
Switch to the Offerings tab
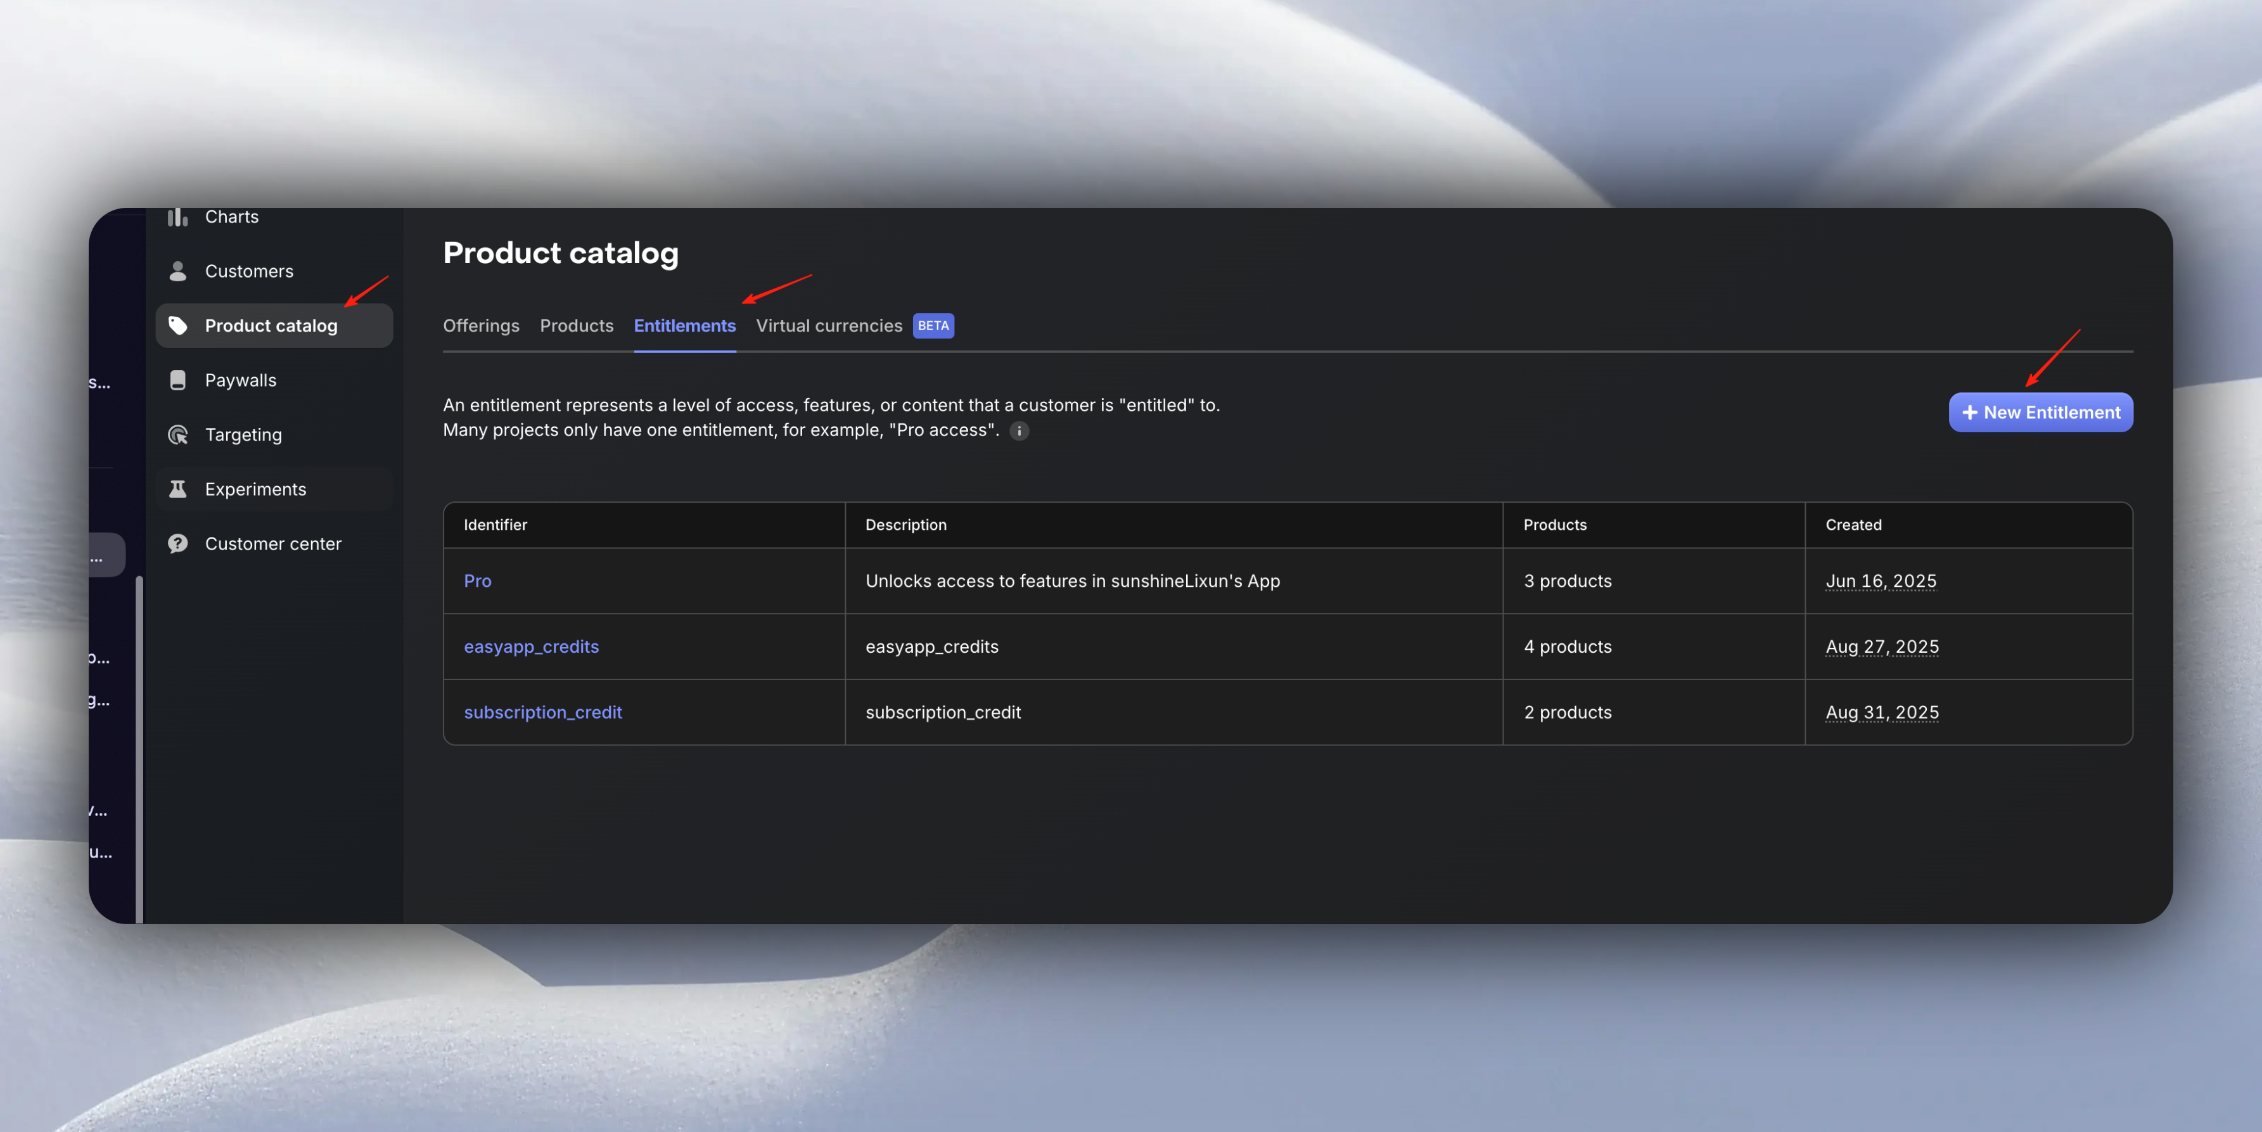[480, 326]
